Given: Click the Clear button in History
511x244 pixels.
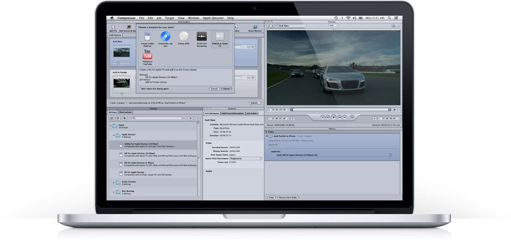Looking at the screenshot, I should point(271,198).
